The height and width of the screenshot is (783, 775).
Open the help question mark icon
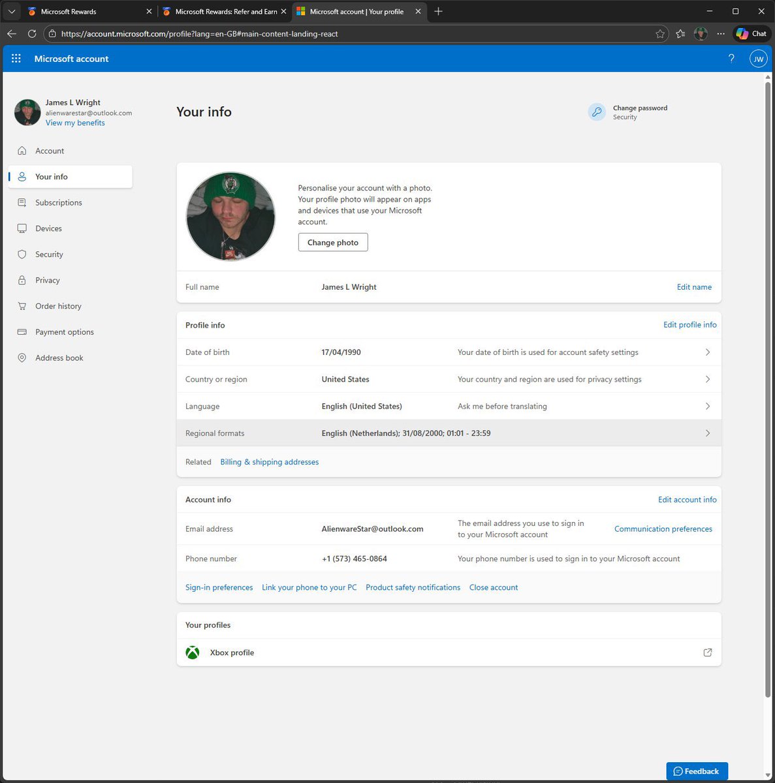coord(731,59)
